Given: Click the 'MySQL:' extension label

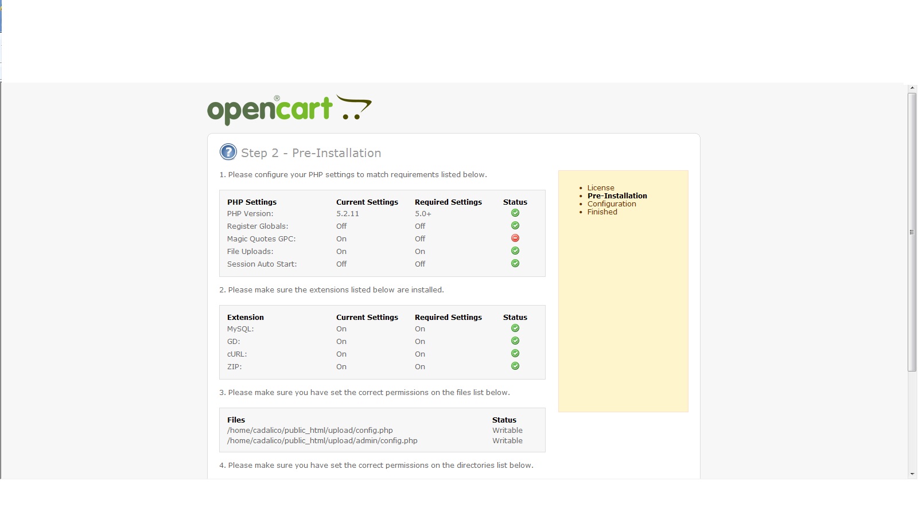Looking at the screenshot, I should pos(240,329).
